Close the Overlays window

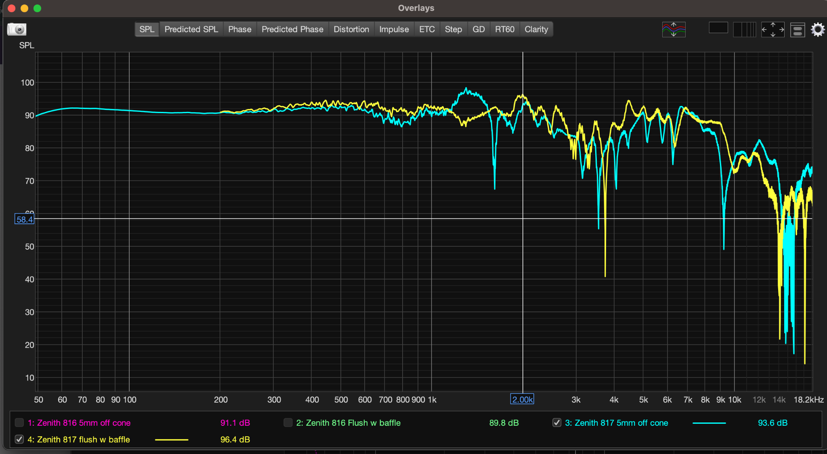(12, 8)
